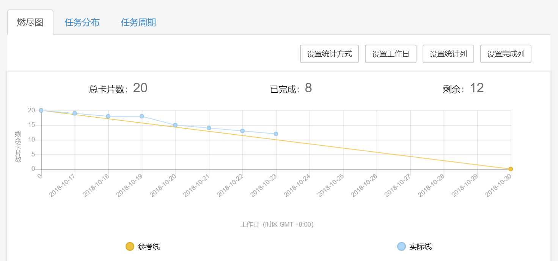Click the last blue point near 2018-10-23
Viewport: 558px width, 261px height.
click(x=276, y=134)
